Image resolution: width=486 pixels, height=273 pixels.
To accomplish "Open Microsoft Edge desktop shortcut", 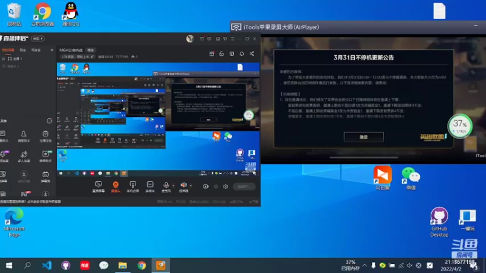I will pos(14,222).
